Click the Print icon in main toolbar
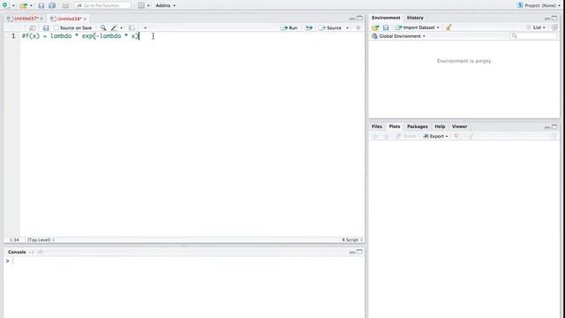The height and width of the screenshot is (318, 565). [x=65, y=5]
